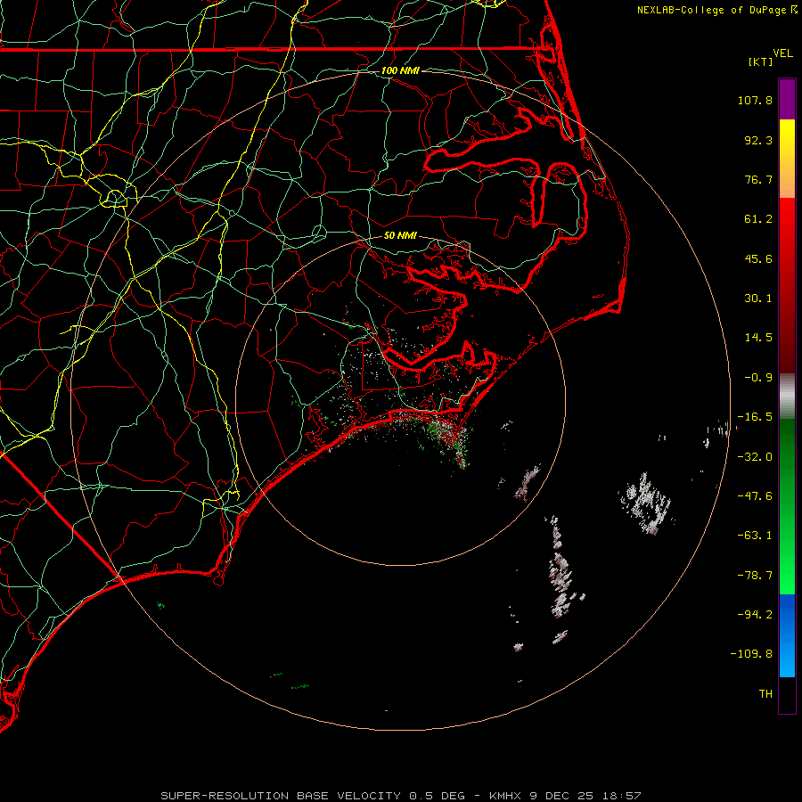This screenshot has height=802, width=802.
Task: Click the -16.5 legend value
Action: 755,417
